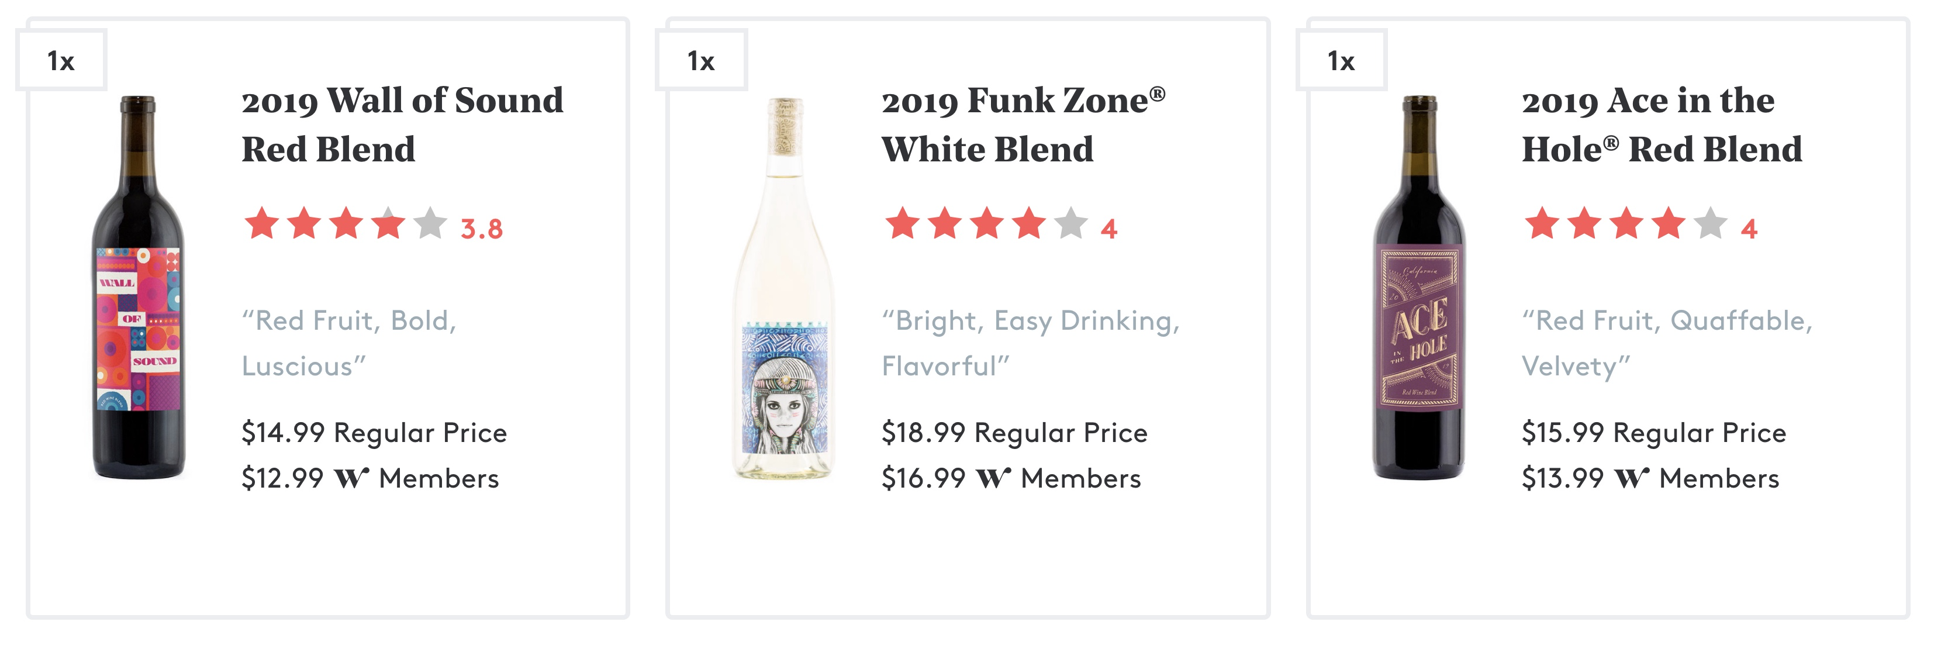This screenshot has width=1941, height=663.
Task: Click the W members logo beside $16.99
Action: [993, 478]
